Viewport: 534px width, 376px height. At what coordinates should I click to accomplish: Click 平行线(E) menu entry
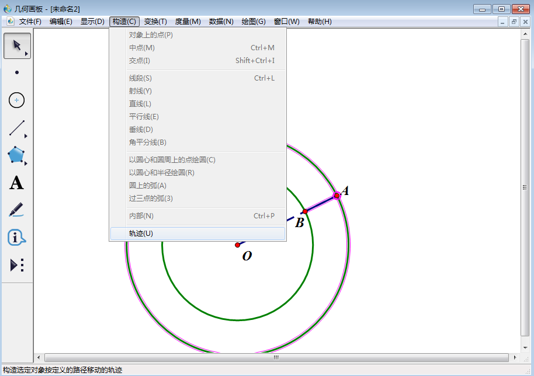coord(197,117)
